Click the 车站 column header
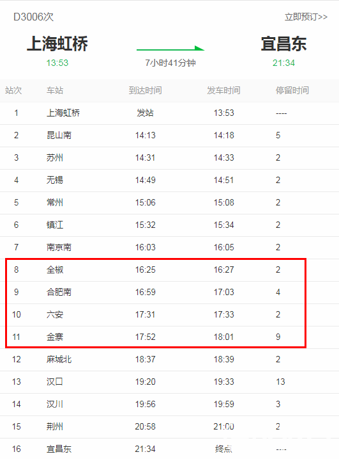Screen dimensions: 339x459 [x=55, y=90]
